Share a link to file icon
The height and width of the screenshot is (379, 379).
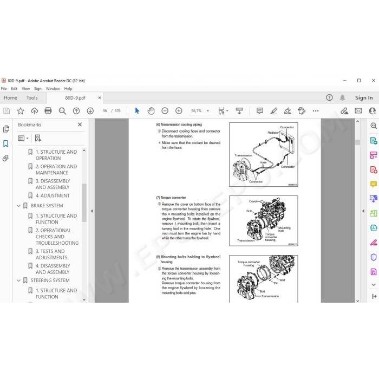344,111
